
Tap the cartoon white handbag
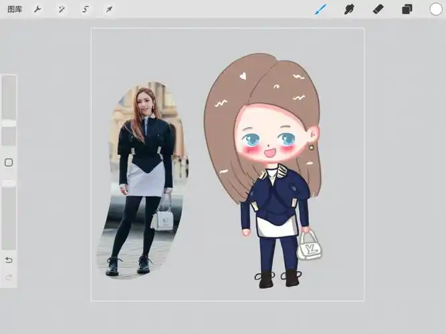click(x=309, y=246)
